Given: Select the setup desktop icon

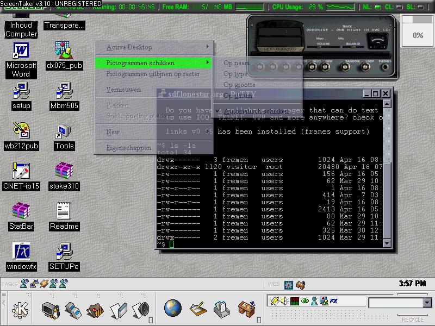Looking at the screenshot, I should [21, 91].
